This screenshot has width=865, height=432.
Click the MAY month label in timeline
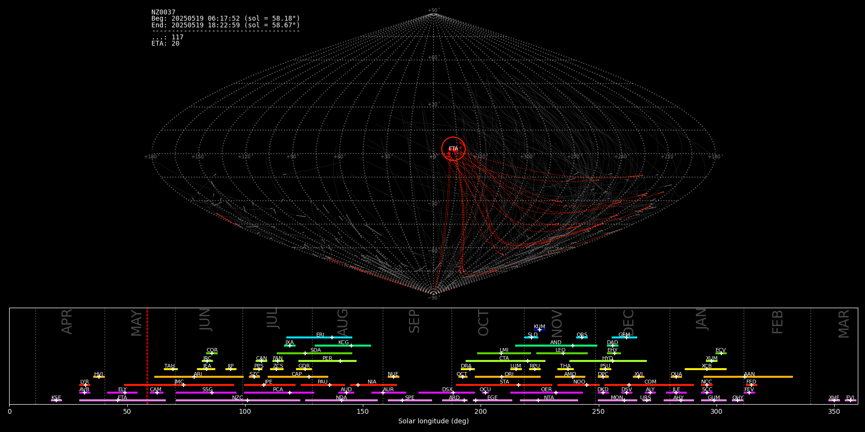point(136,323)
